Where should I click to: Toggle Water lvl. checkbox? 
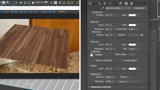pyautogui.click(x=118, y=81)
